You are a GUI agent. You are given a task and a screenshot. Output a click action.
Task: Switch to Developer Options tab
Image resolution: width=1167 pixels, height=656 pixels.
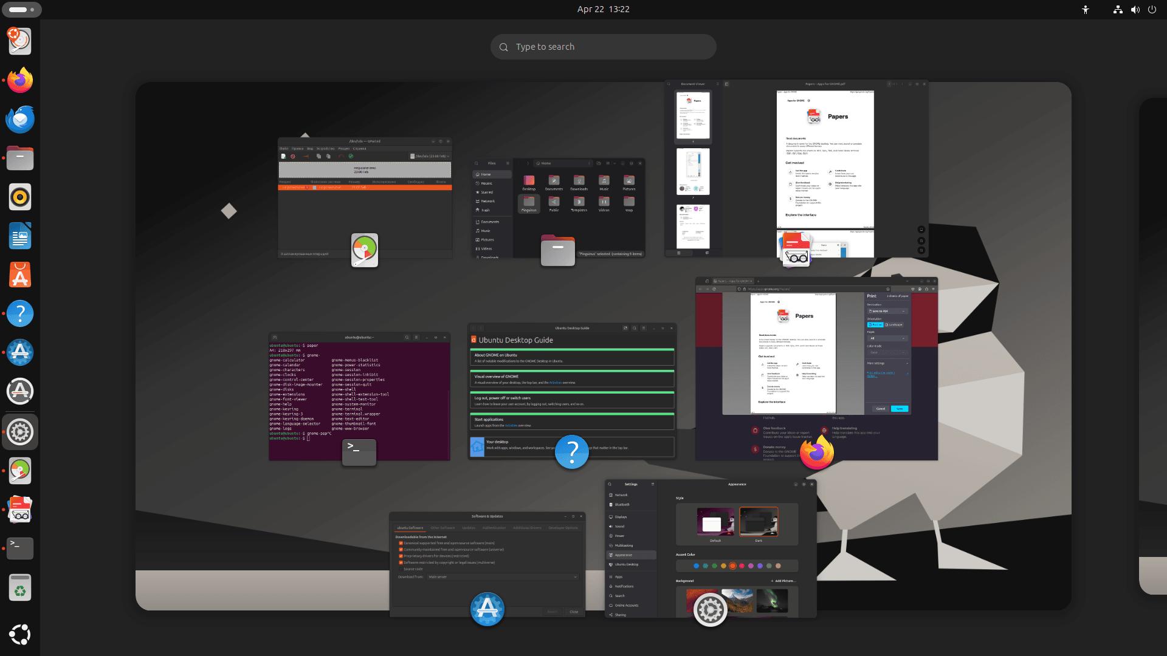coord(563,528)
